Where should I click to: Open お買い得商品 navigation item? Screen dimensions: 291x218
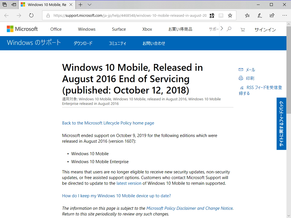(180, 29)
